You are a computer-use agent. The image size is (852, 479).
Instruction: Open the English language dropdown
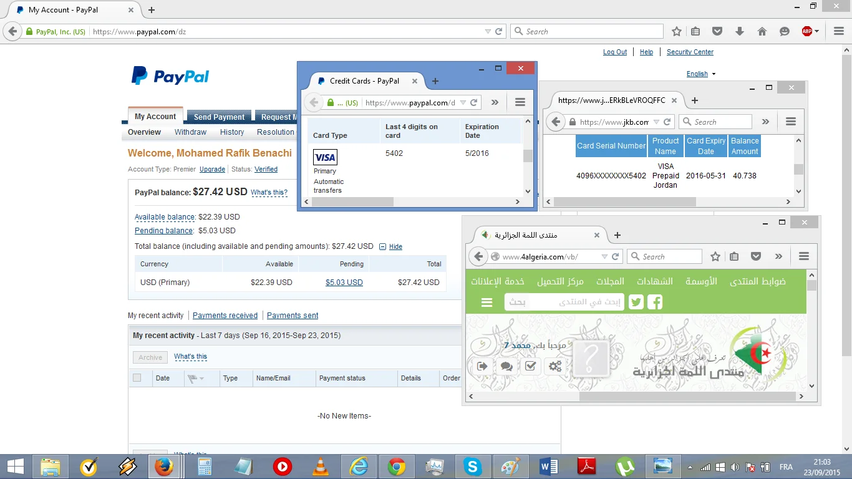click(700, 74)
